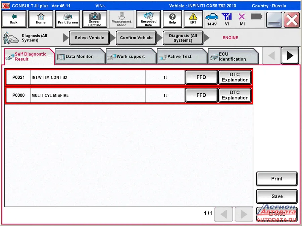
Task: Open Help question mark
Action: 172,19
